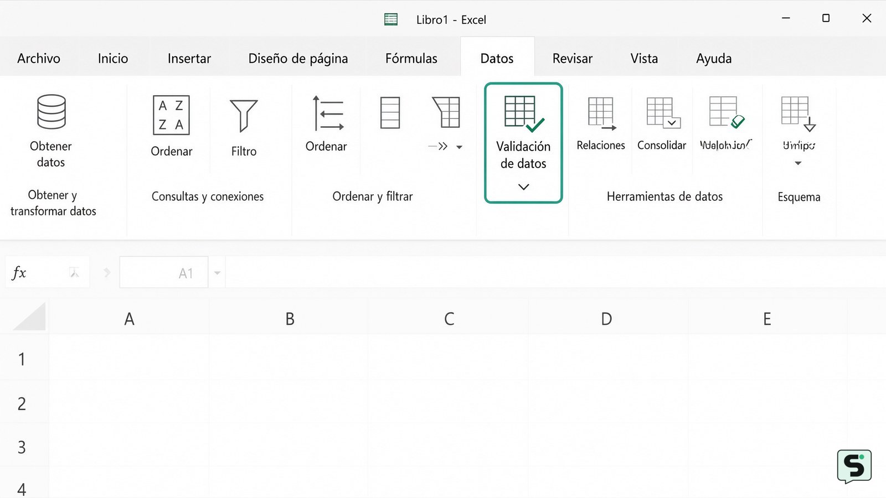Screen dimensions: 886x498
Task: Click the Excel workbook icon in title bar
Action: point(391,19)
